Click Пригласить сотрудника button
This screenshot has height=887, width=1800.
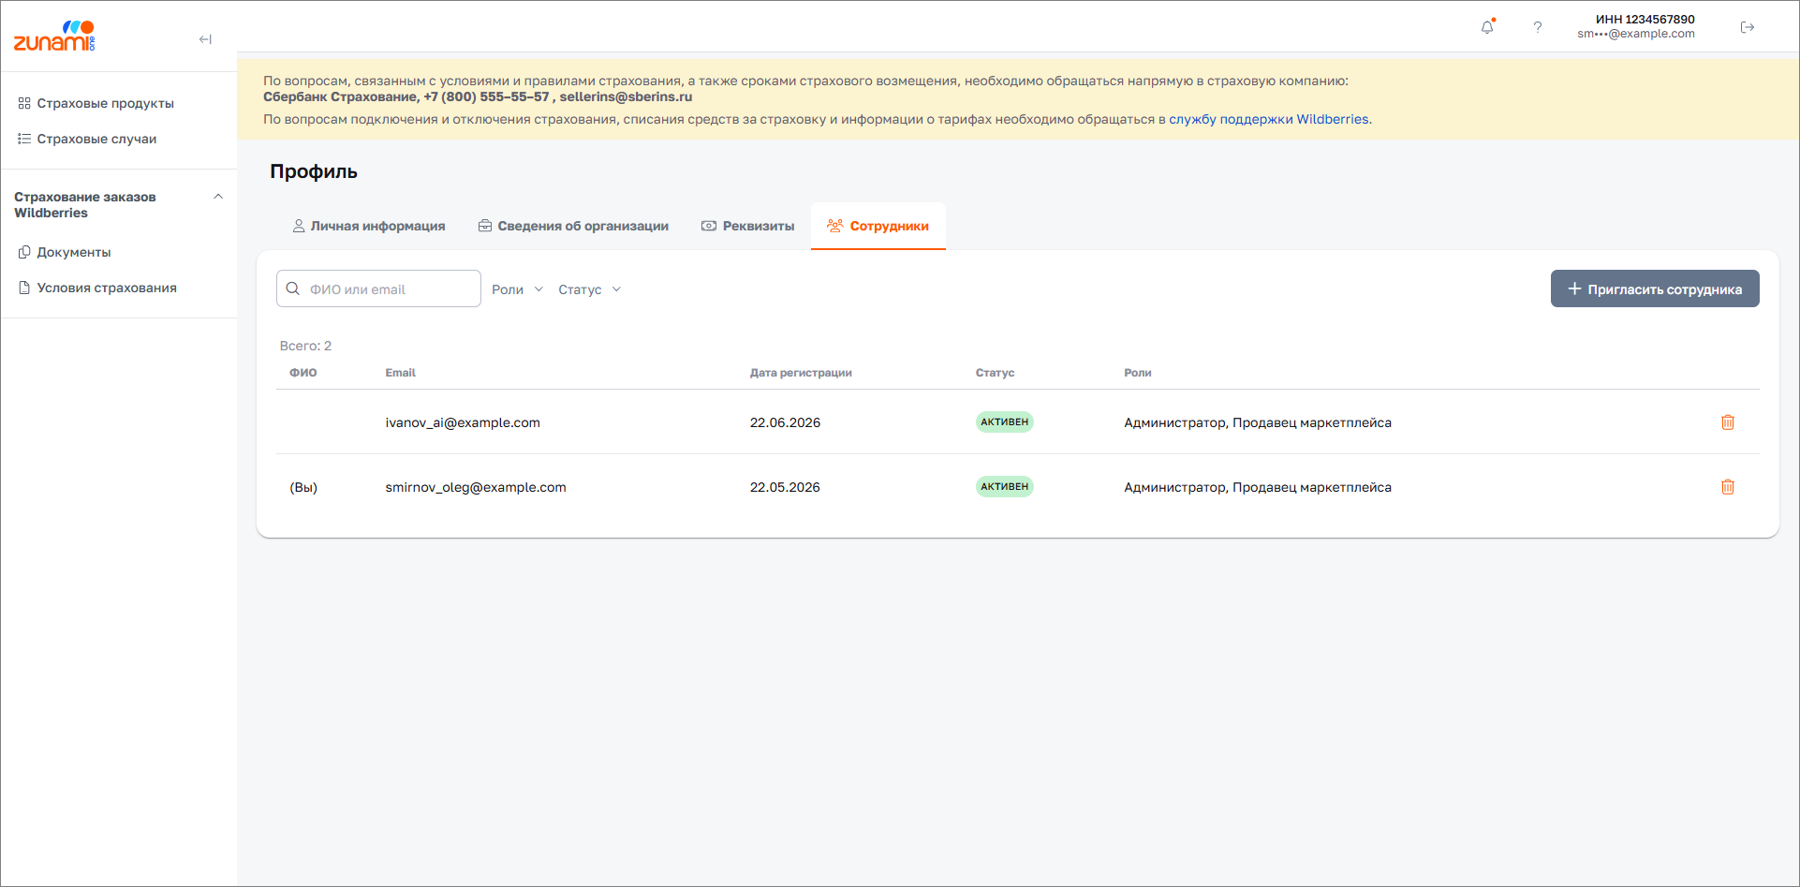click(1655, 288)
